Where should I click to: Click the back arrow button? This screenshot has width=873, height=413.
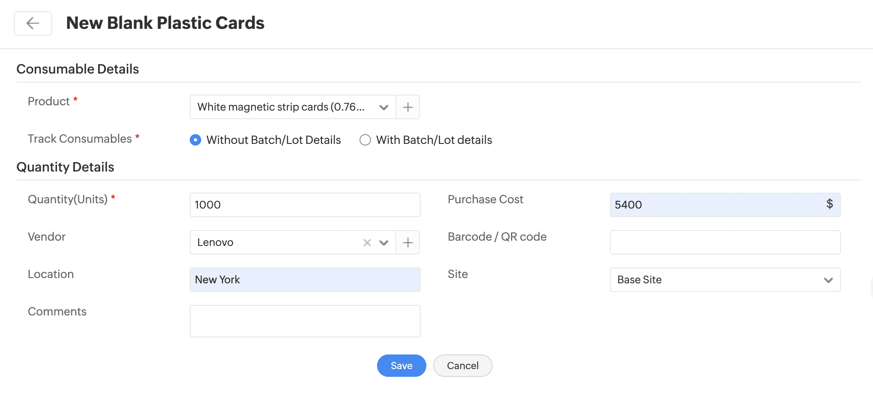[33, 24]
